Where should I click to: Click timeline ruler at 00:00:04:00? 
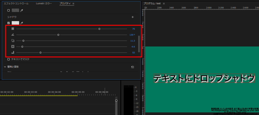[x=54, y=92]
